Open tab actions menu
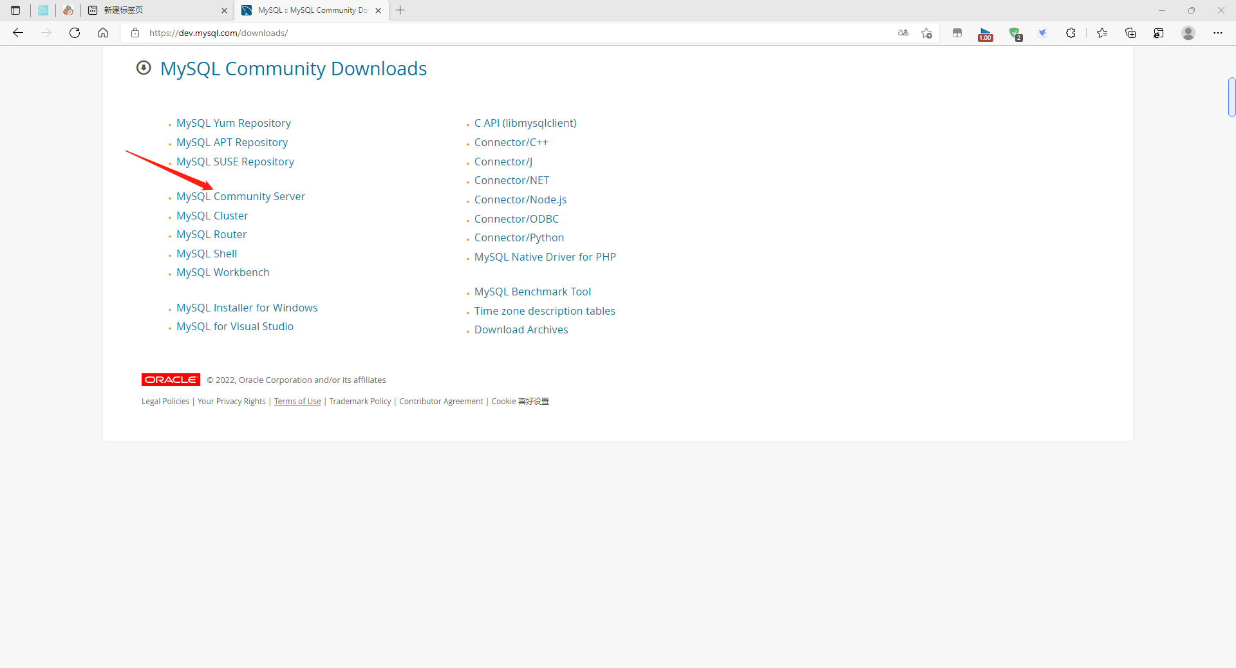 [x=15, y=10]
